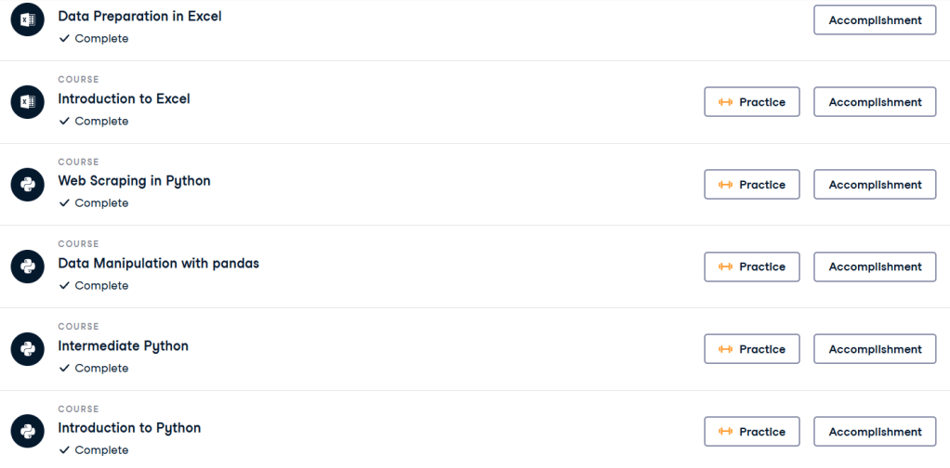Open Data Manipulation with pandas course

158,263
